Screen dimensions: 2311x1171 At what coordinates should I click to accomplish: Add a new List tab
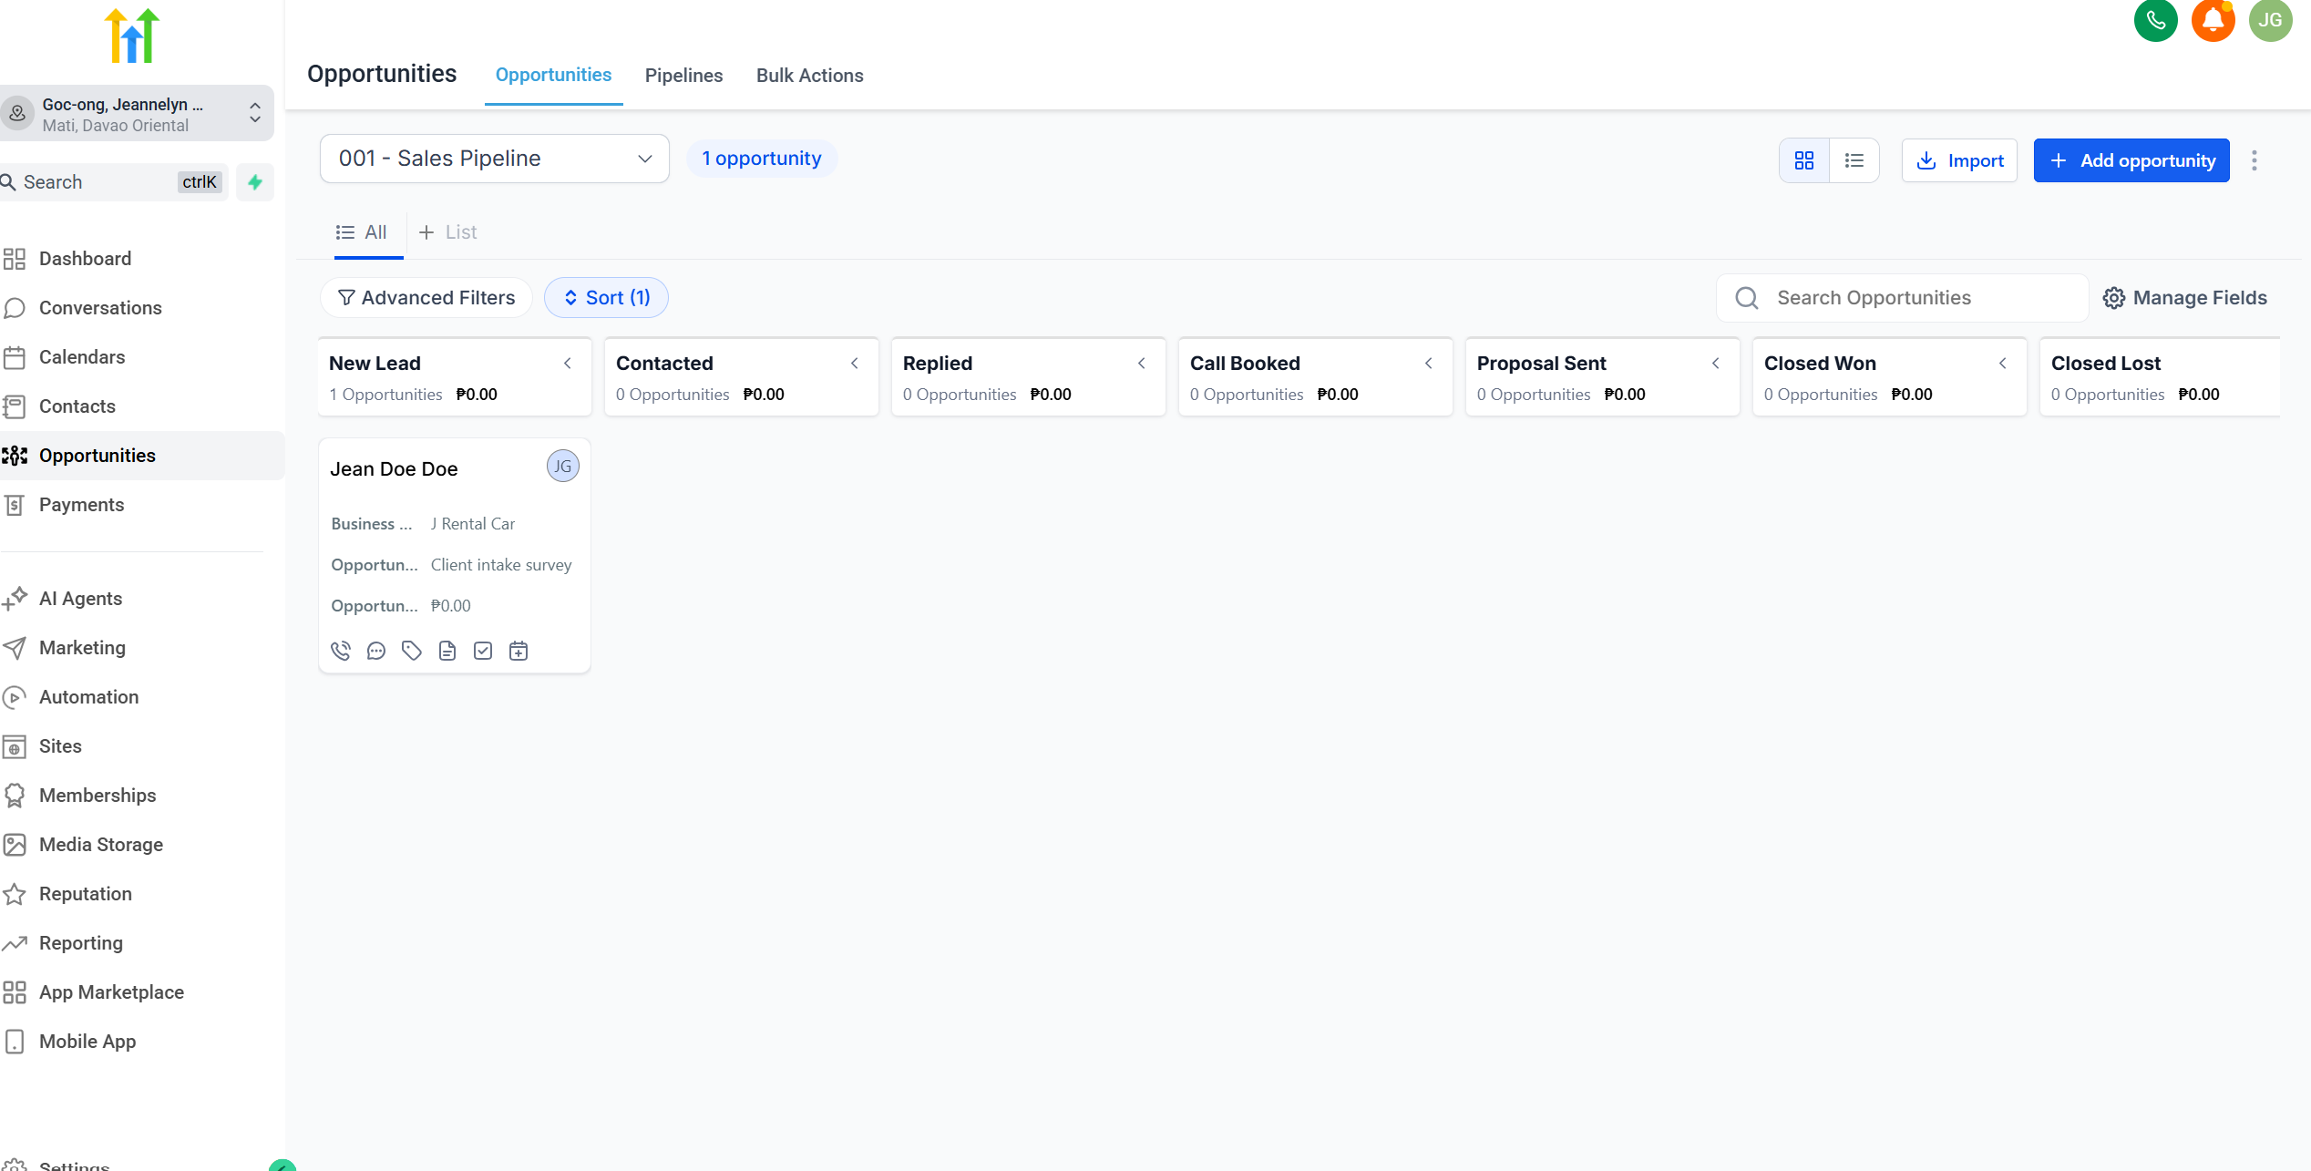pyautogui.click(x=447, y=232)
